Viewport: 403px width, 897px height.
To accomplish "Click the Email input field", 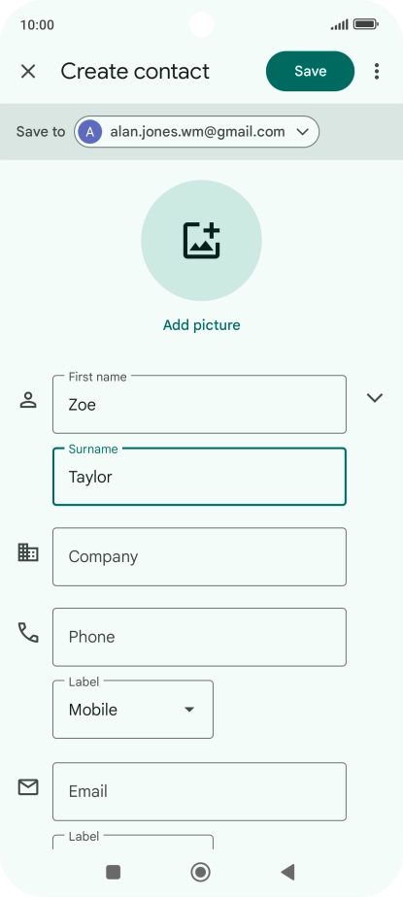I will point(199,792).
